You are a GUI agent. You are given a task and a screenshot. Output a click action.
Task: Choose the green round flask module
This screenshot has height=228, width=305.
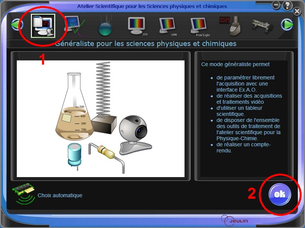click(104, 27)
